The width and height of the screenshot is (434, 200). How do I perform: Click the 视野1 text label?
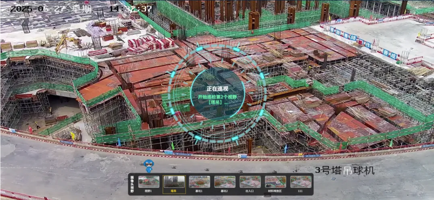(x=148, y=191)
